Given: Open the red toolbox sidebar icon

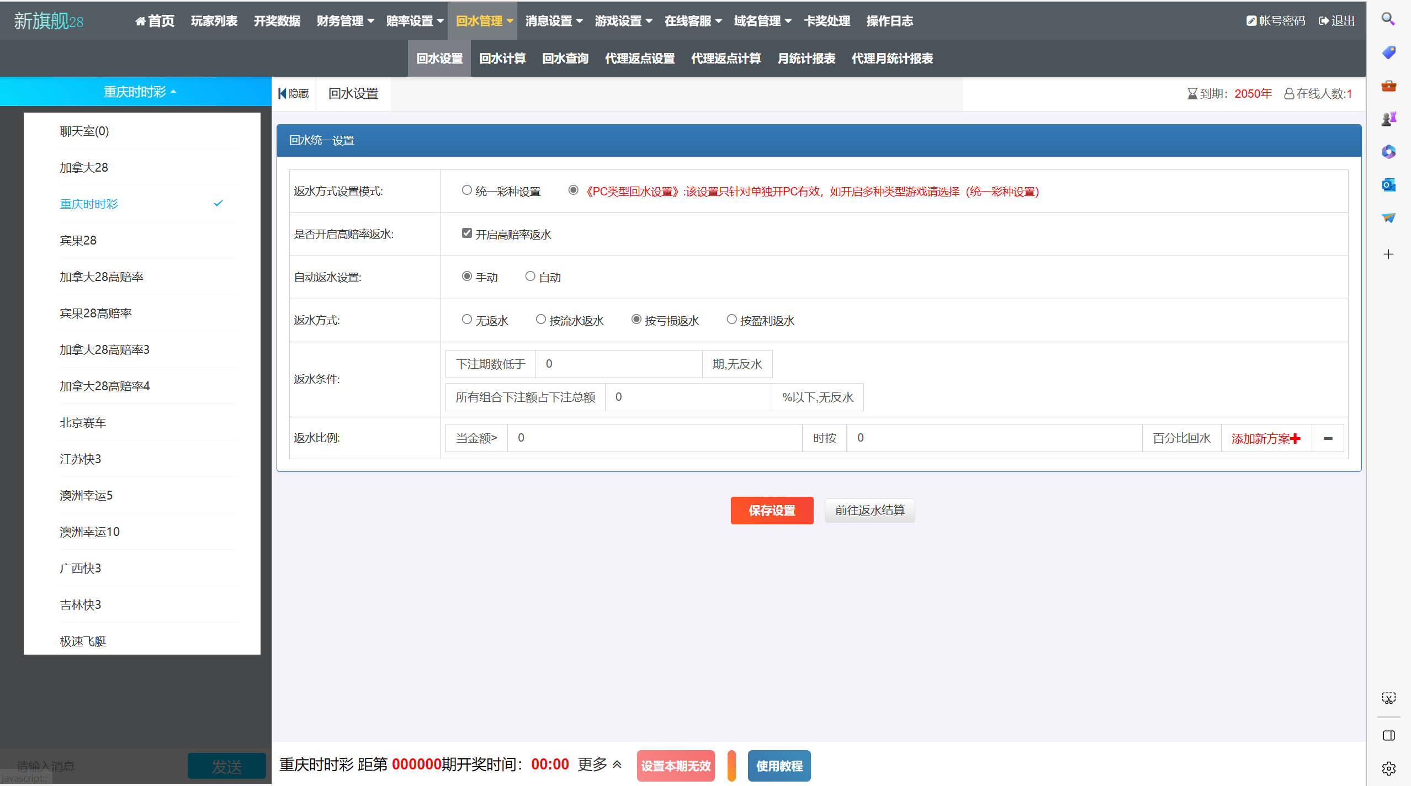Looking at the screenshot, I should [x=1388, y=86].
